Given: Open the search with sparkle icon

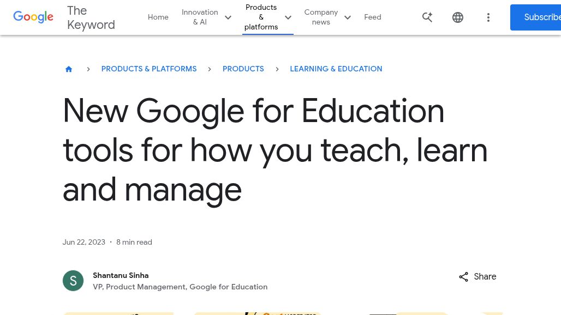Looking at the screenshot, I should coord(427,17).
